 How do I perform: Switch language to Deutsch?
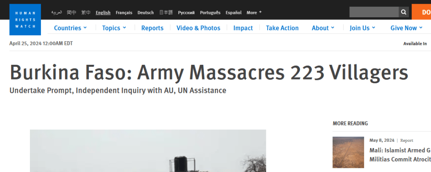click(145, 13)
